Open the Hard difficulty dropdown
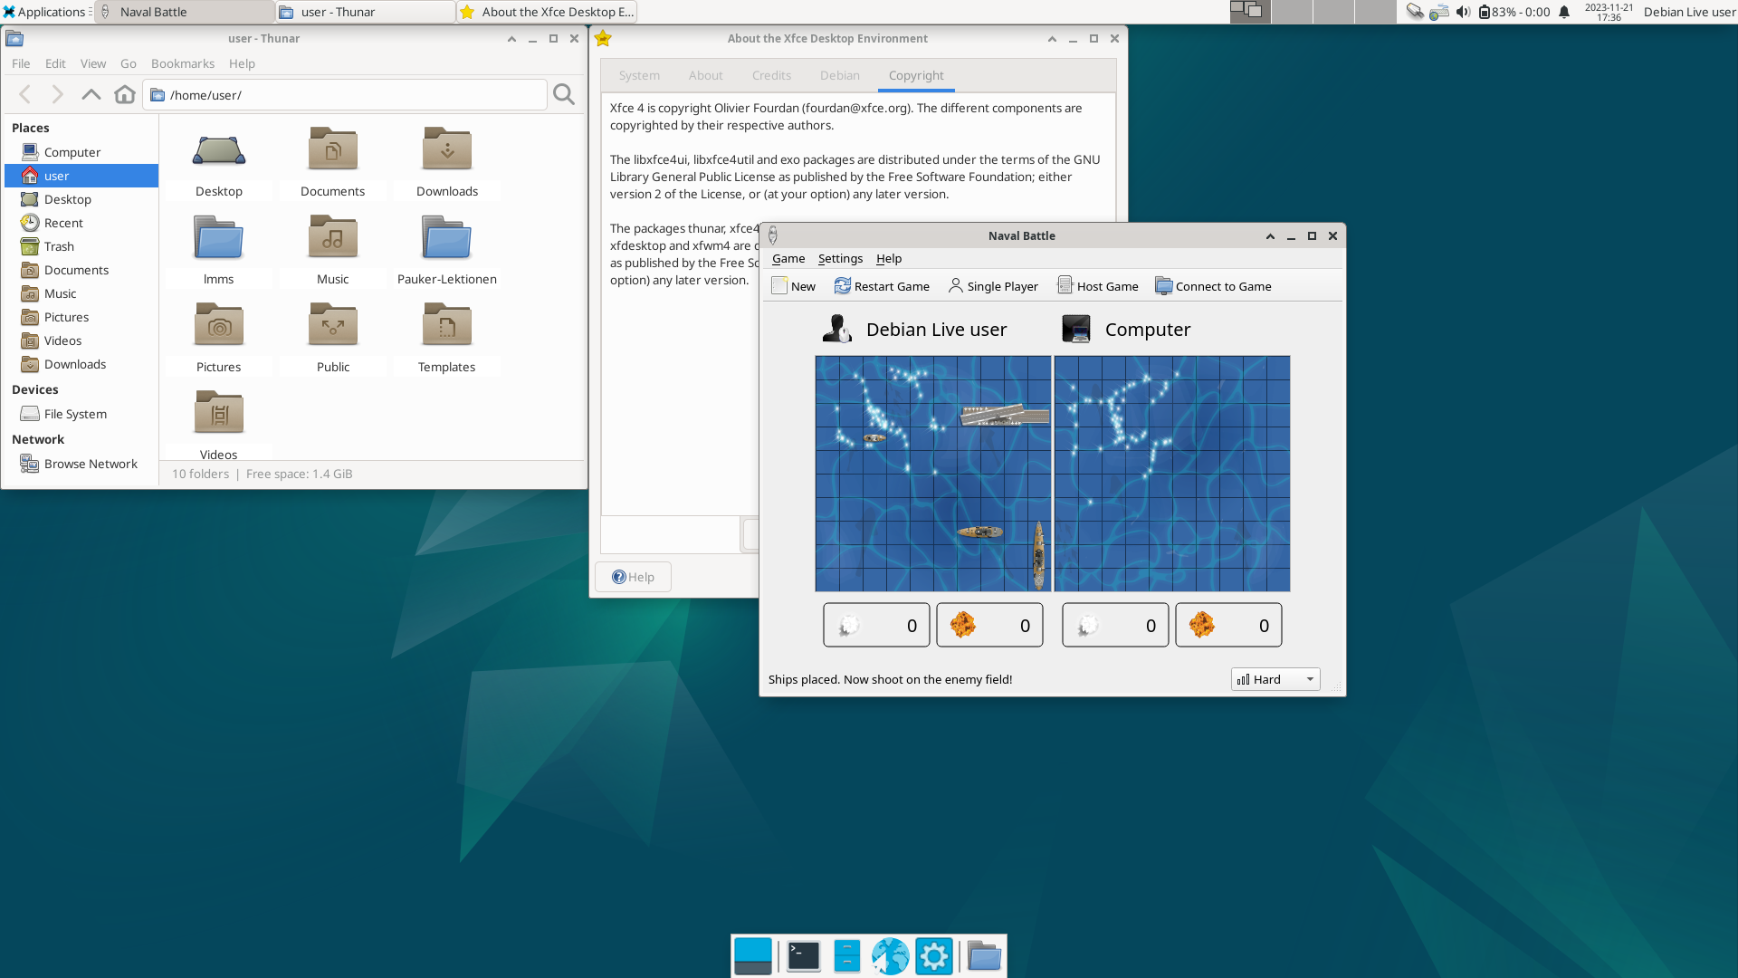 pos(1275,679)
